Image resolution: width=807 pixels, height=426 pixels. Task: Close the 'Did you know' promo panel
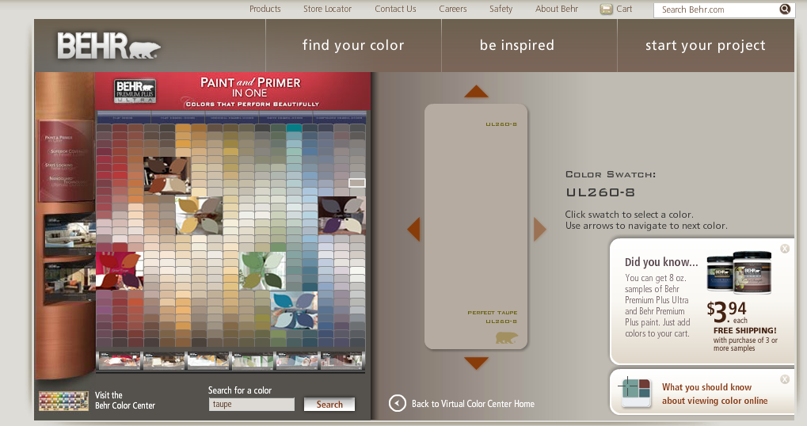tap(785, 249)
